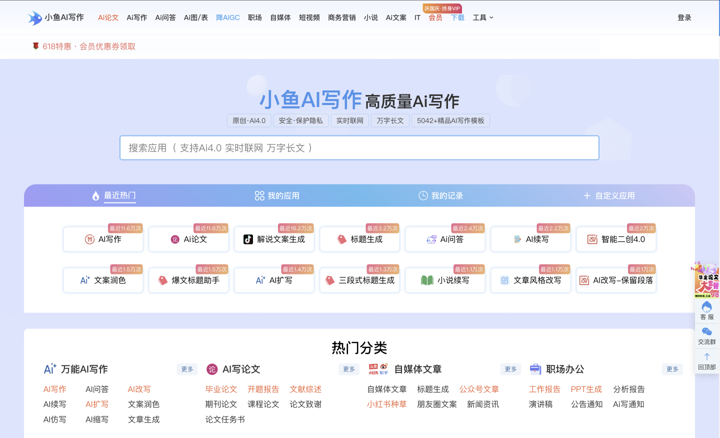Click the 回顶部 up arrow
Image resolution: width=720 pixels, height=438 pixels.
pos(707,356)
